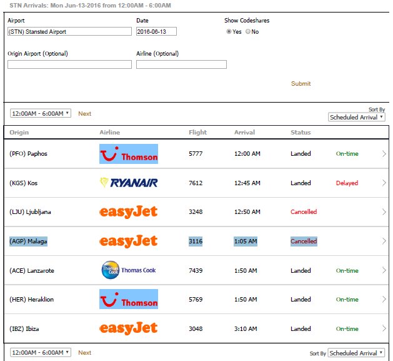Click the Origin column header
The width and height of the screenshot is (393, 361).
19,132
